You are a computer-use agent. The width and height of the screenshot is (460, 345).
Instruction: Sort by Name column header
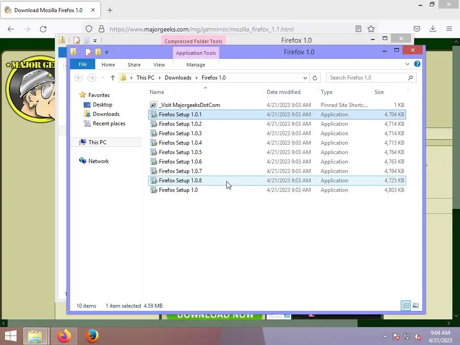(x=157, y=92)
